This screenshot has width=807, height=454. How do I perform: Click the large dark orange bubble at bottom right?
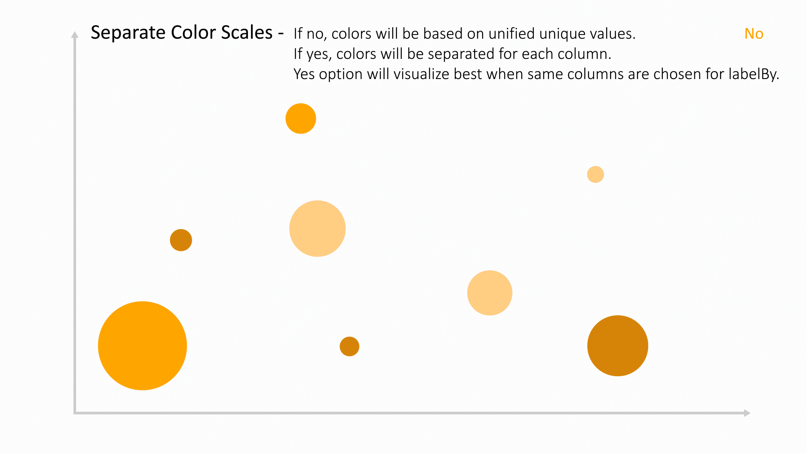(617, 346)
